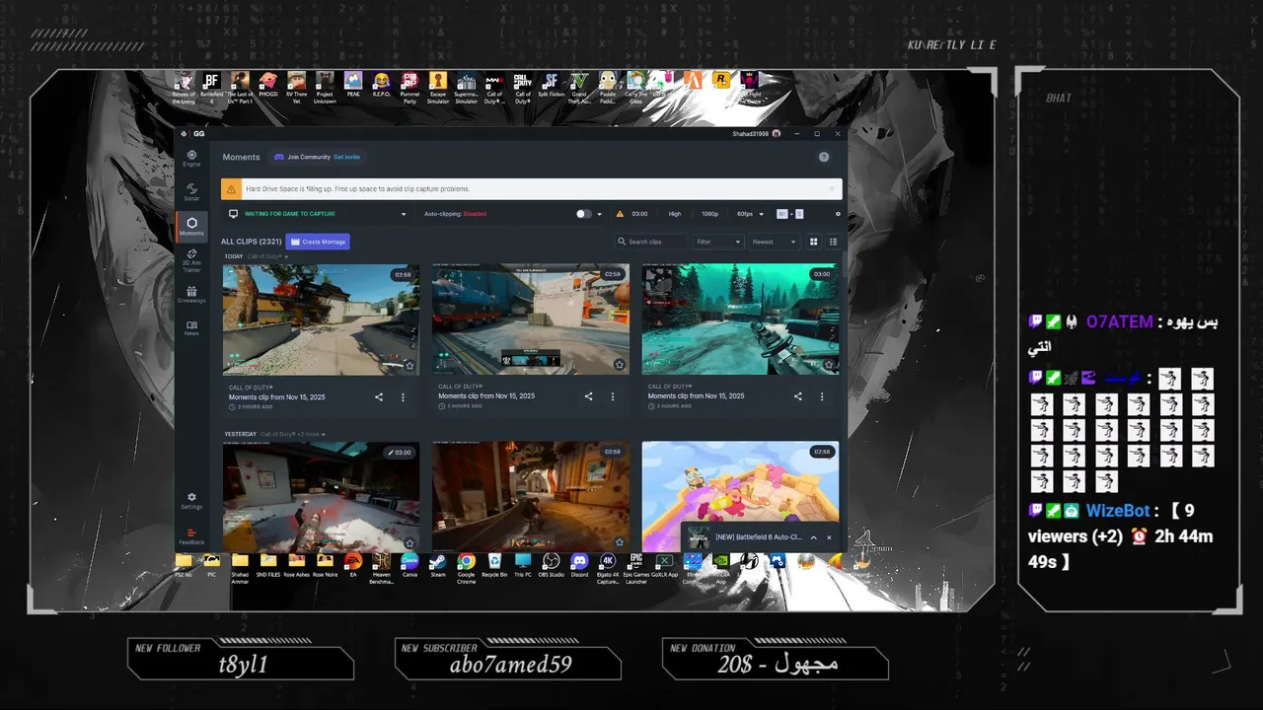Select the Moments sidebar icon
The width and height of the screenshot is (1263, 710).
coord(191,226)
